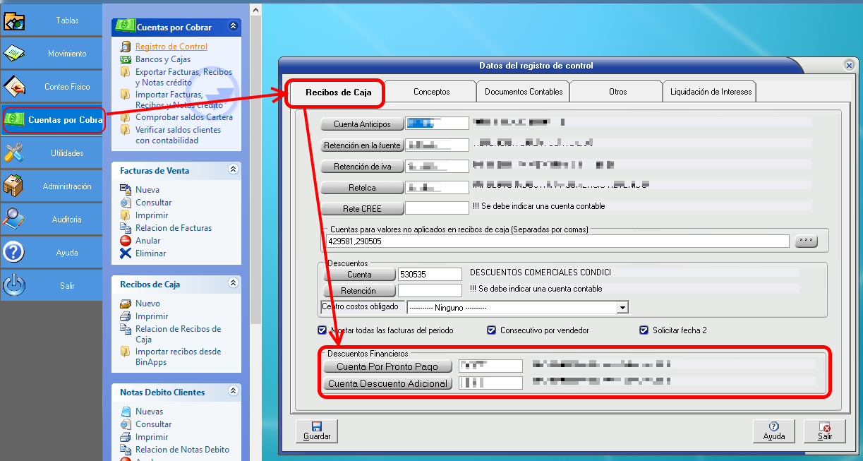Click the Guardar button

tap(317, 431)
